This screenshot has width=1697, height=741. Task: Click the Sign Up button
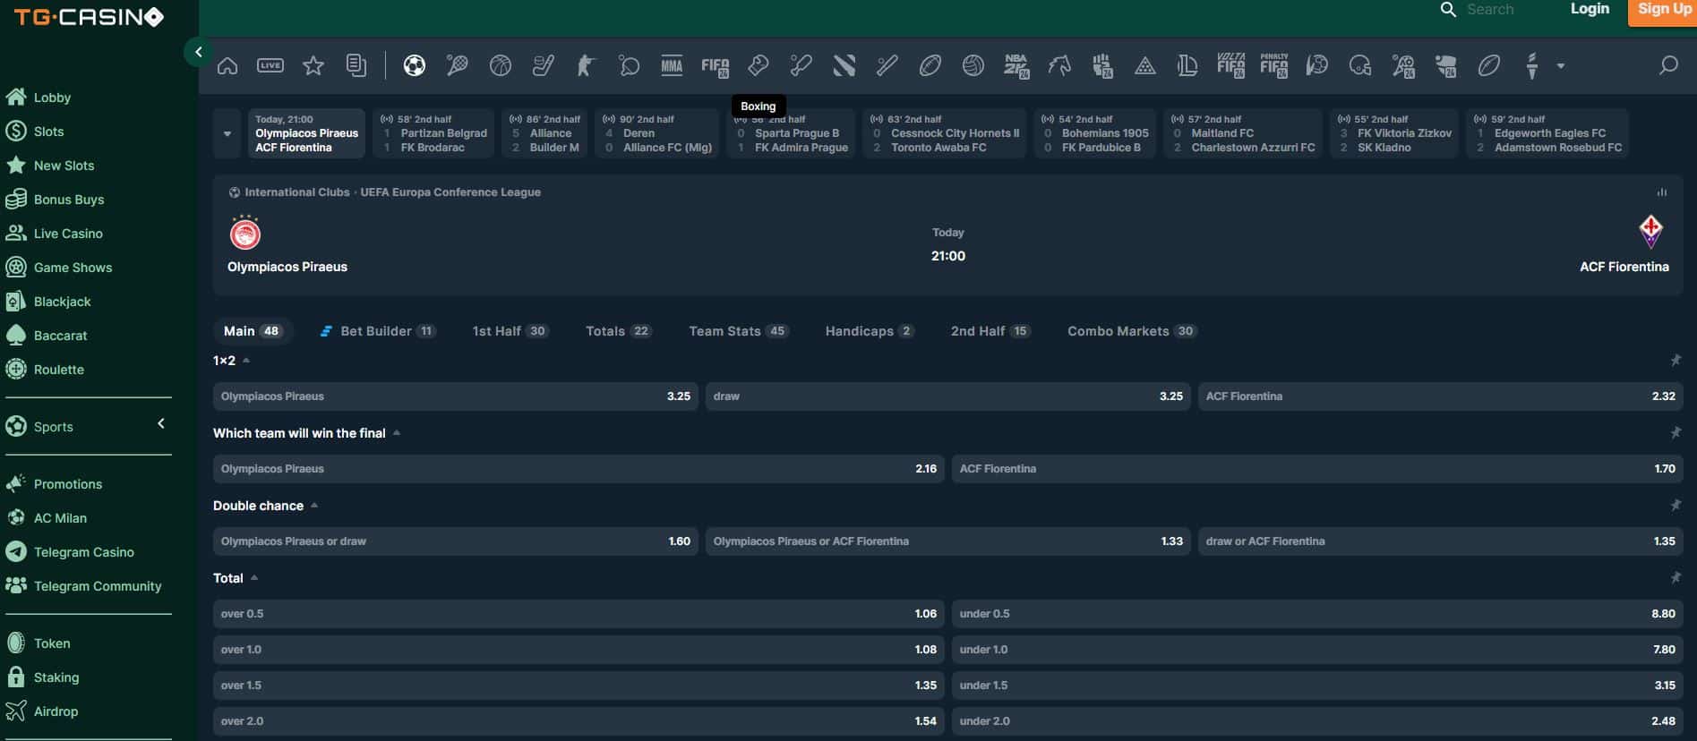(x=1663, y=11)
